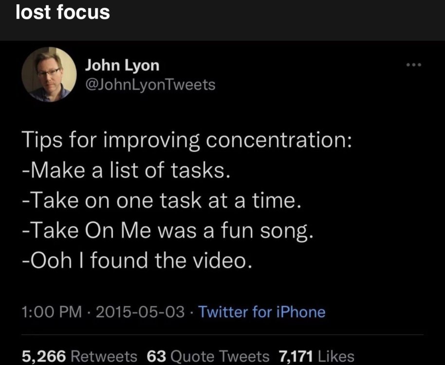Click the '-Take on one task at a time.' line
The height and width of the screenshot is (365, 445).
(x=162, y=201)
